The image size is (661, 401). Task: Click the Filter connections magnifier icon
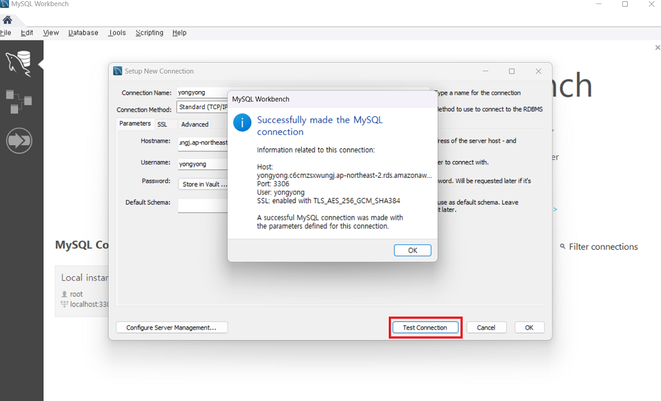[563, 247]
